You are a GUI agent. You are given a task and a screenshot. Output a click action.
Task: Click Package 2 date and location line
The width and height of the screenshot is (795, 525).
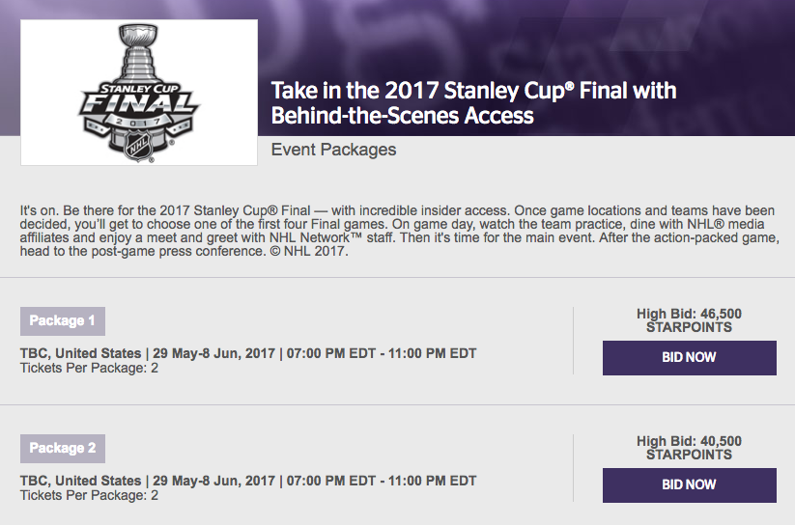pos(248,481)
